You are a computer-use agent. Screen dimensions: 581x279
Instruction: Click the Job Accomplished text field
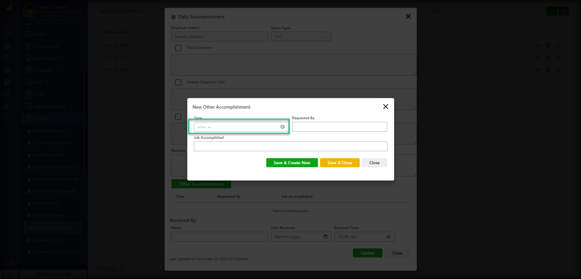[x=290, y=146]
